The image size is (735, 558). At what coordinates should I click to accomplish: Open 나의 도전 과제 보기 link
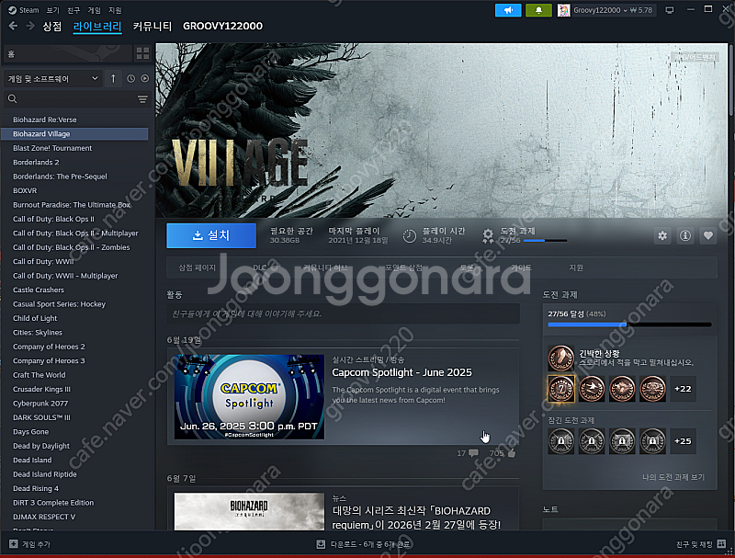673,477
